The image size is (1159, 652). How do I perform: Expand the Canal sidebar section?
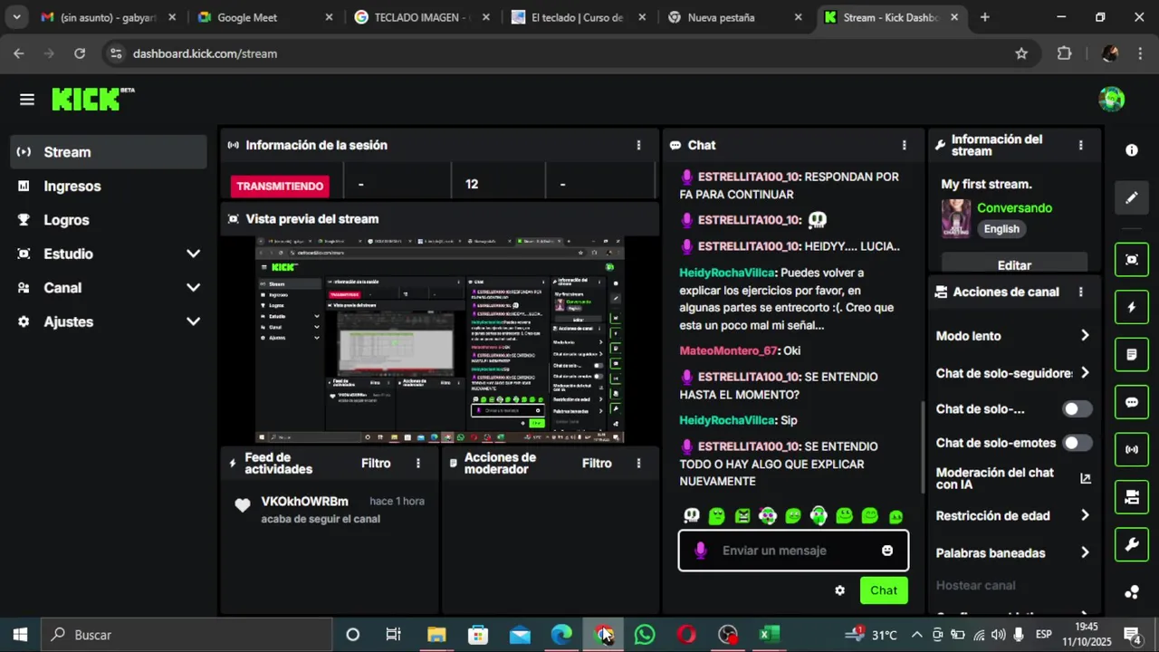coord(109,288)
